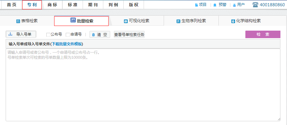Tick the 申请号 checkbox
Image resolution: width=287 pixels, height=125 pixels.
tap(68, 35)
